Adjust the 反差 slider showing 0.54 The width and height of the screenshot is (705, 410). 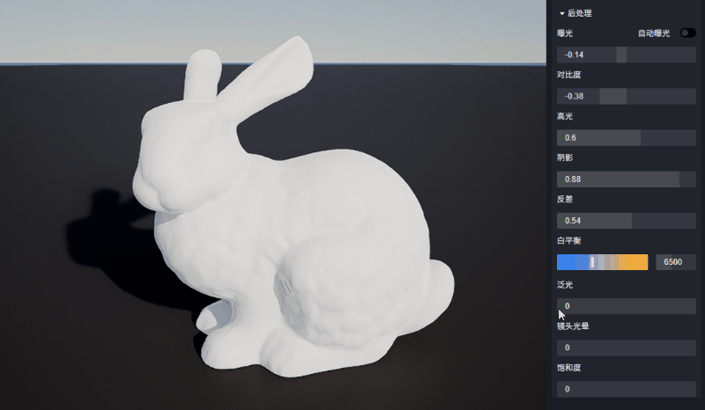click(x=627, y=221)
